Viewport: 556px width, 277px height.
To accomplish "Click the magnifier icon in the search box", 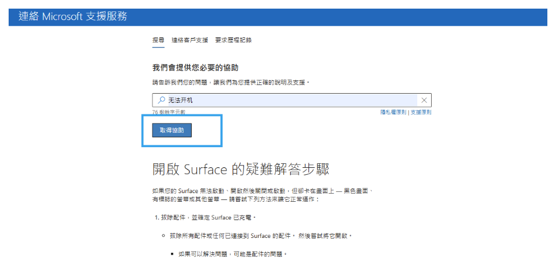I will click(161, 100).
